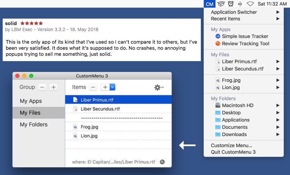The width and height of the screenshot is (290, 175).
Task: Select the My Apps group
Action: (x=39, y=101)
